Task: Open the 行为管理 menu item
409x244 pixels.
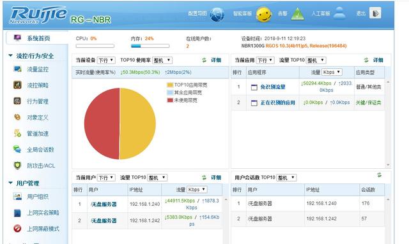Action: 38,101
